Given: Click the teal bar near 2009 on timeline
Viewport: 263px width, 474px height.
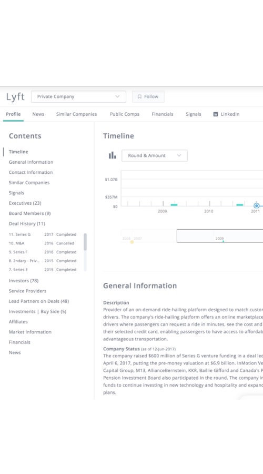Looking at the screenshot, I should click(x=174, y=205).
